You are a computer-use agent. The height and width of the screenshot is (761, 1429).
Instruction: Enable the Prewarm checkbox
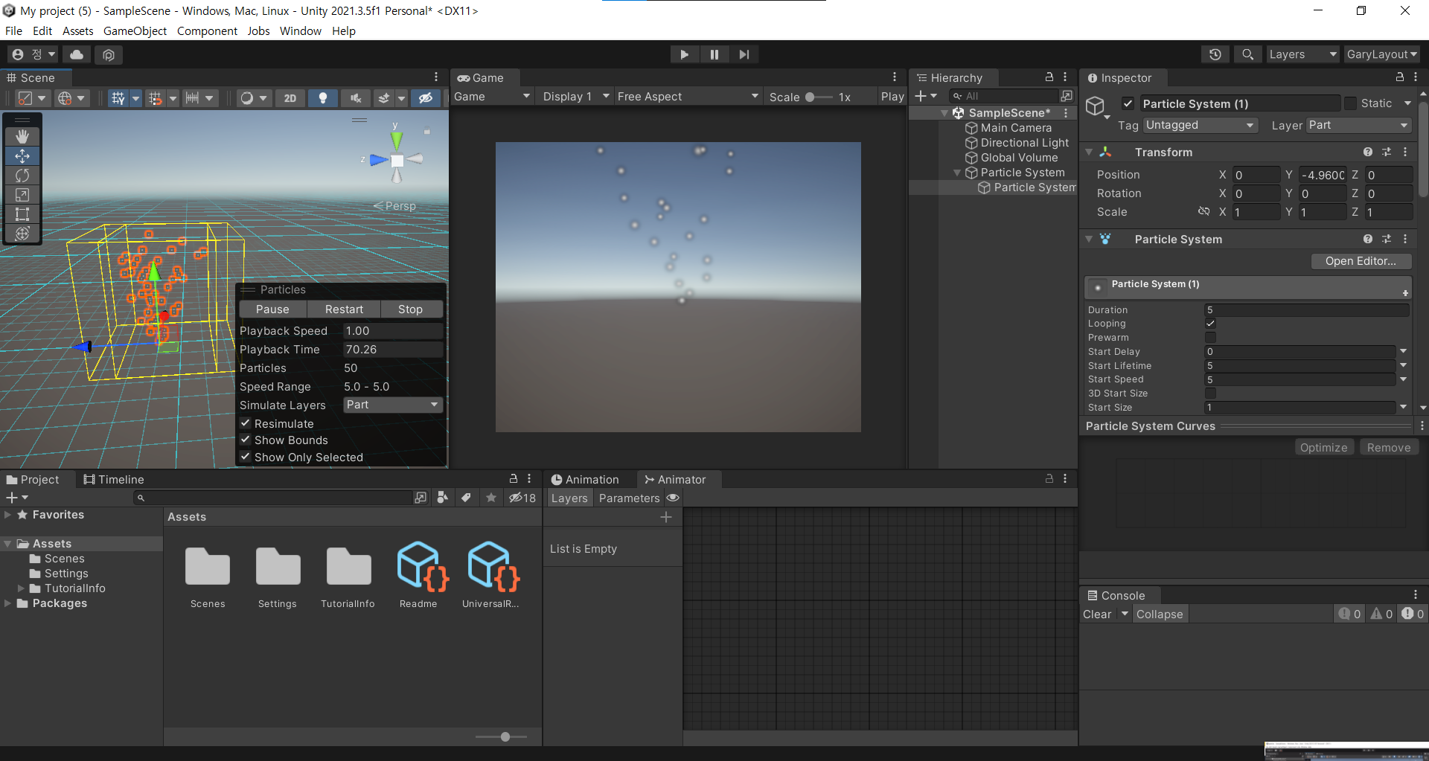(x=1210, y=338)
